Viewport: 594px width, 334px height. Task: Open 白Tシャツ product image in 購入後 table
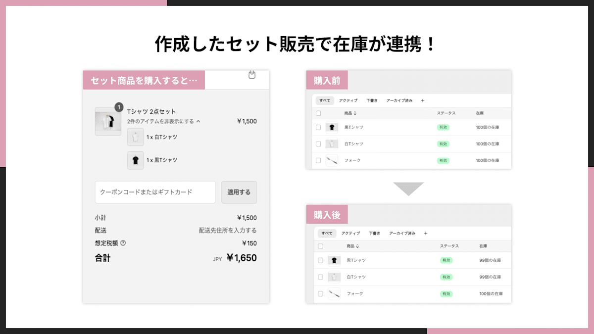[x=334, y=277]
